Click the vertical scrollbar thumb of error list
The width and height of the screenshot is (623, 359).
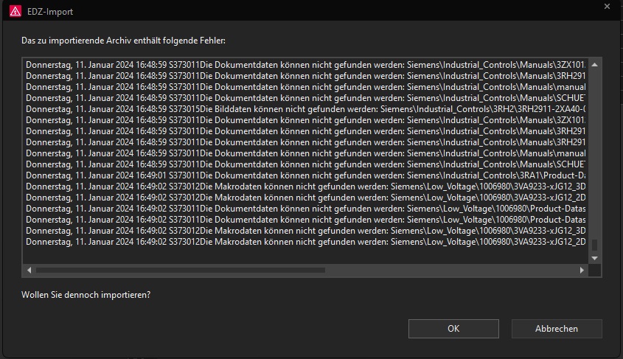coord(594,245)
